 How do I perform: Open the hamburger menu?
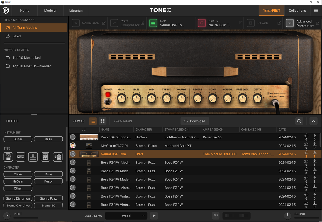pyautogui.click(x=316, y=11)
